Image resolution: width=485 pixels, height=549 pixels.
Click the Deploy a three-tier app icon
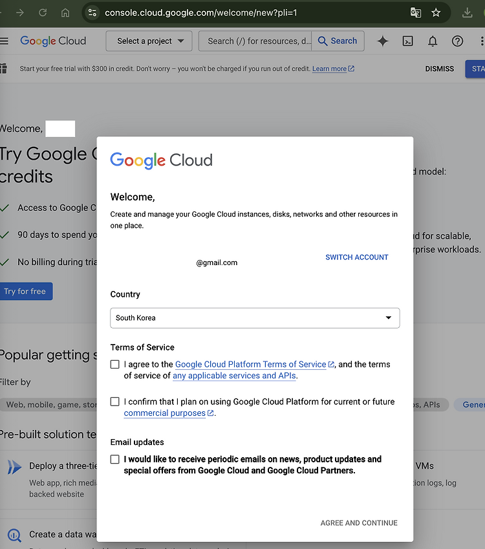(14, 467)
